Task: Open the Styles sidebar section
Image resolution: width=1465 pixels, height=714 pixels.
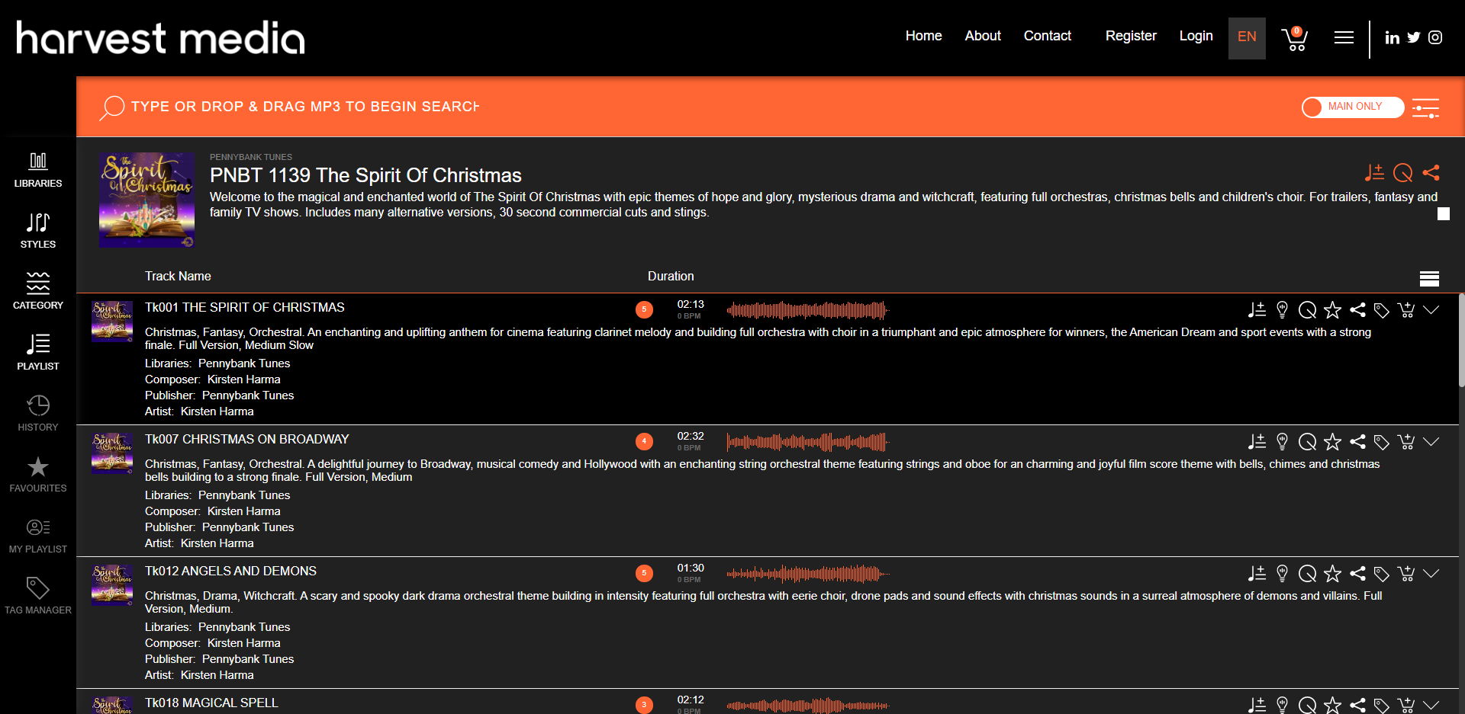Action: tap(38, 230)
